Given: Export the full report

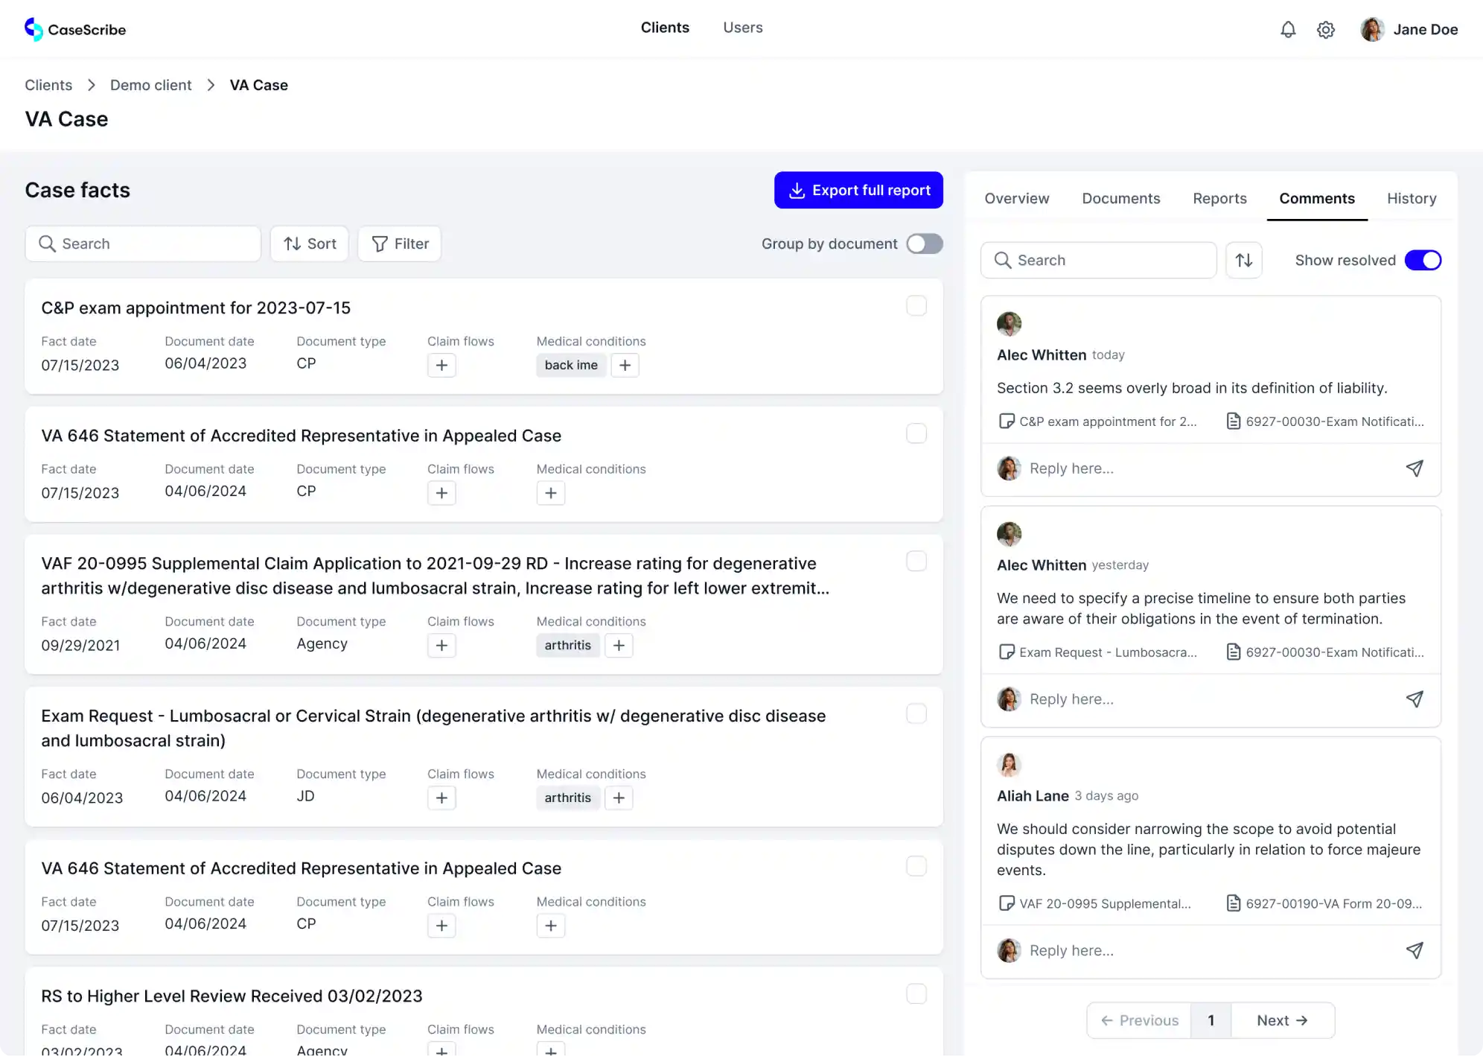Looking at the screenshot, I should [858, 190].
